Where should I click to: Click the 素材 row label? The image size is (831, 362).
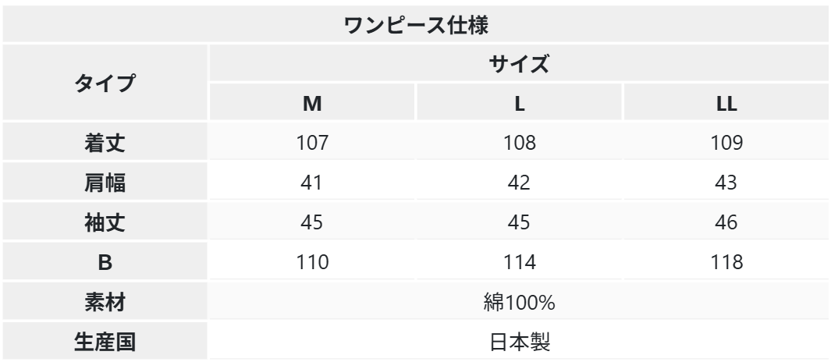tap(105, 301)
